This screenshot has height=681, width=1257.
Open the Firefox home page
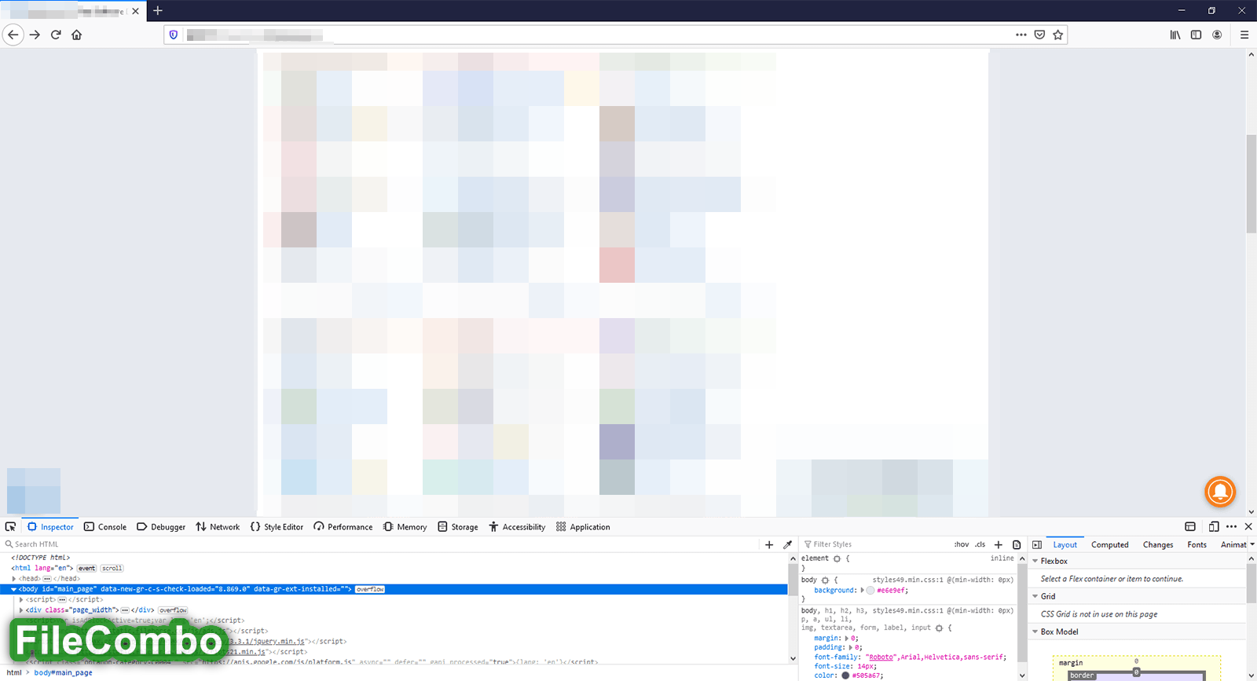pos(77,35)
